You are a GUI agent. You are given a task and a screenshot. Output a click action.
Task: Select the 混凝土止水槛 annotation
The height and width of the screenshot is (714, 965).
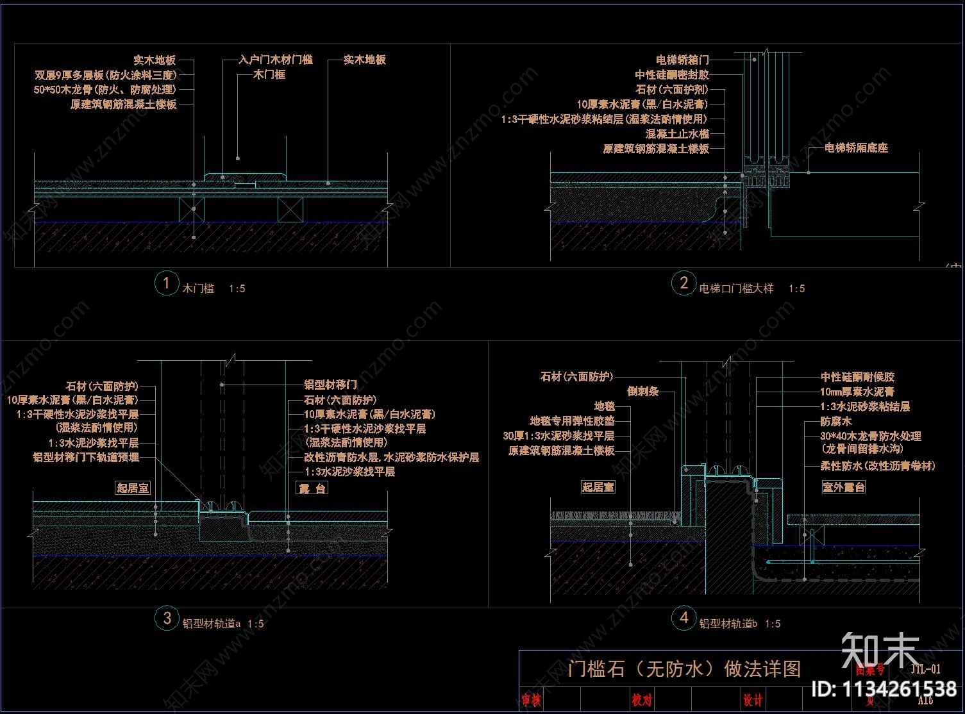pos(678,134)
